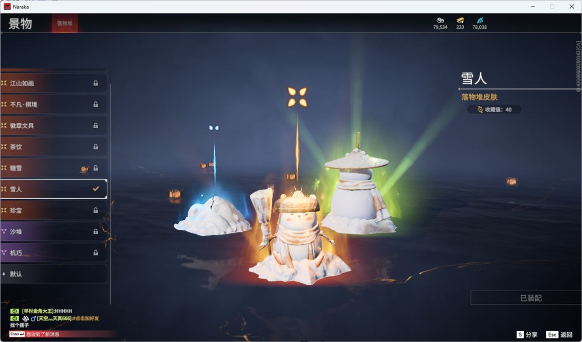Click the 收藏值: 40 collection badge

[494, 110]
